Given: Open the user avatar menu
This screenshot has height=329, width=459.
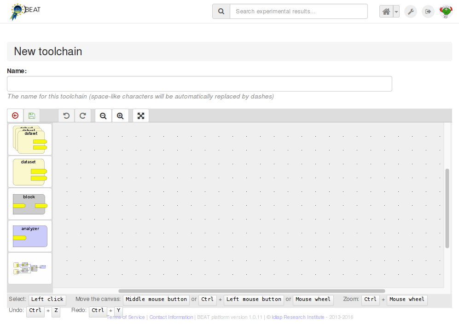Looking at the screenshot, I should click(x=445, y=11).
